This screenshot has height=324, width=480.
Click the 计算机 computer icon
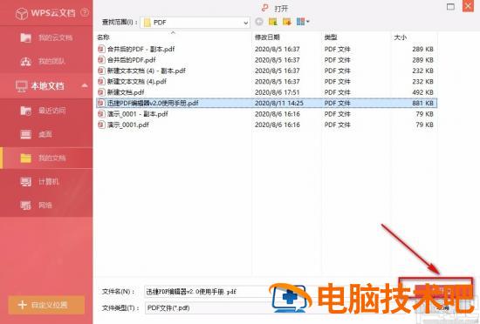coord(25,182)
